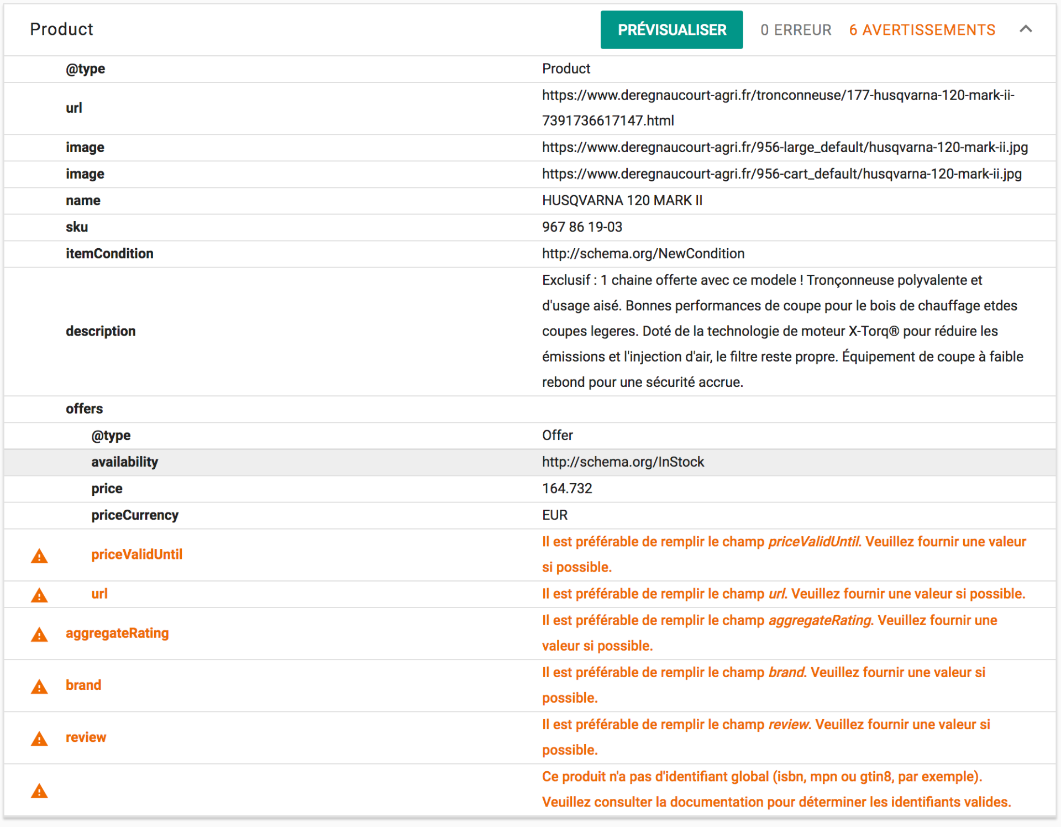This screenshot has width=1061, height=827.
Task: Open the 6 AVERTISSEMENTS filter
Action: [922, 30]
